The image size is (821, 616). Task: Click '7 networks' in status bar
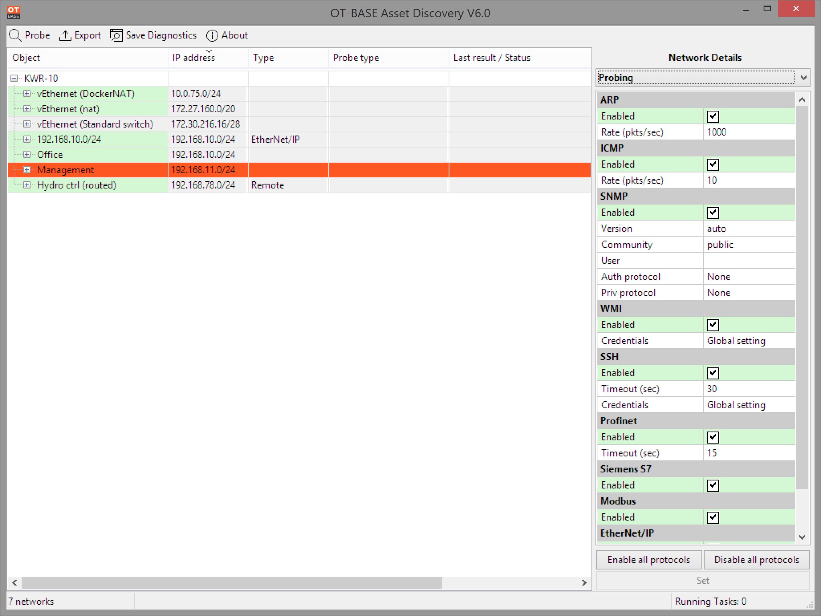pyautogui.click(x=31, y=602)
